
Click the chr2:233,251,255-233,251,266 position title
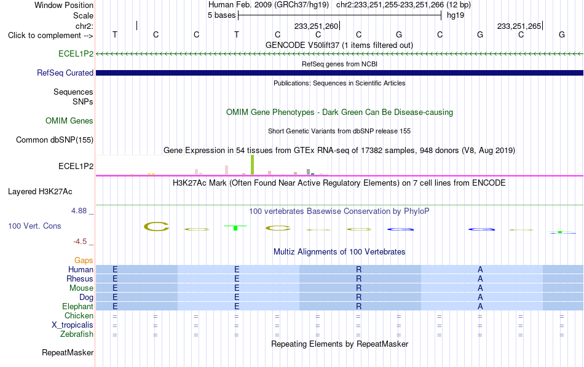coord(403,5)
